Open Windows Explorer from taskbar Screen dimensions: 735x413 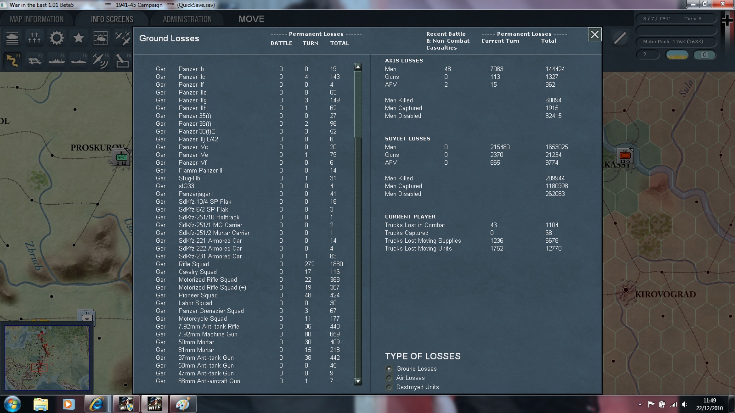pos(41,404)
